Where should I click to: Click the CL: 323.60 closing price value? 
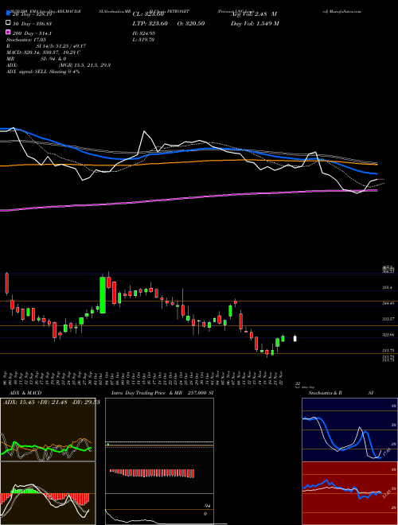[148, 14]
